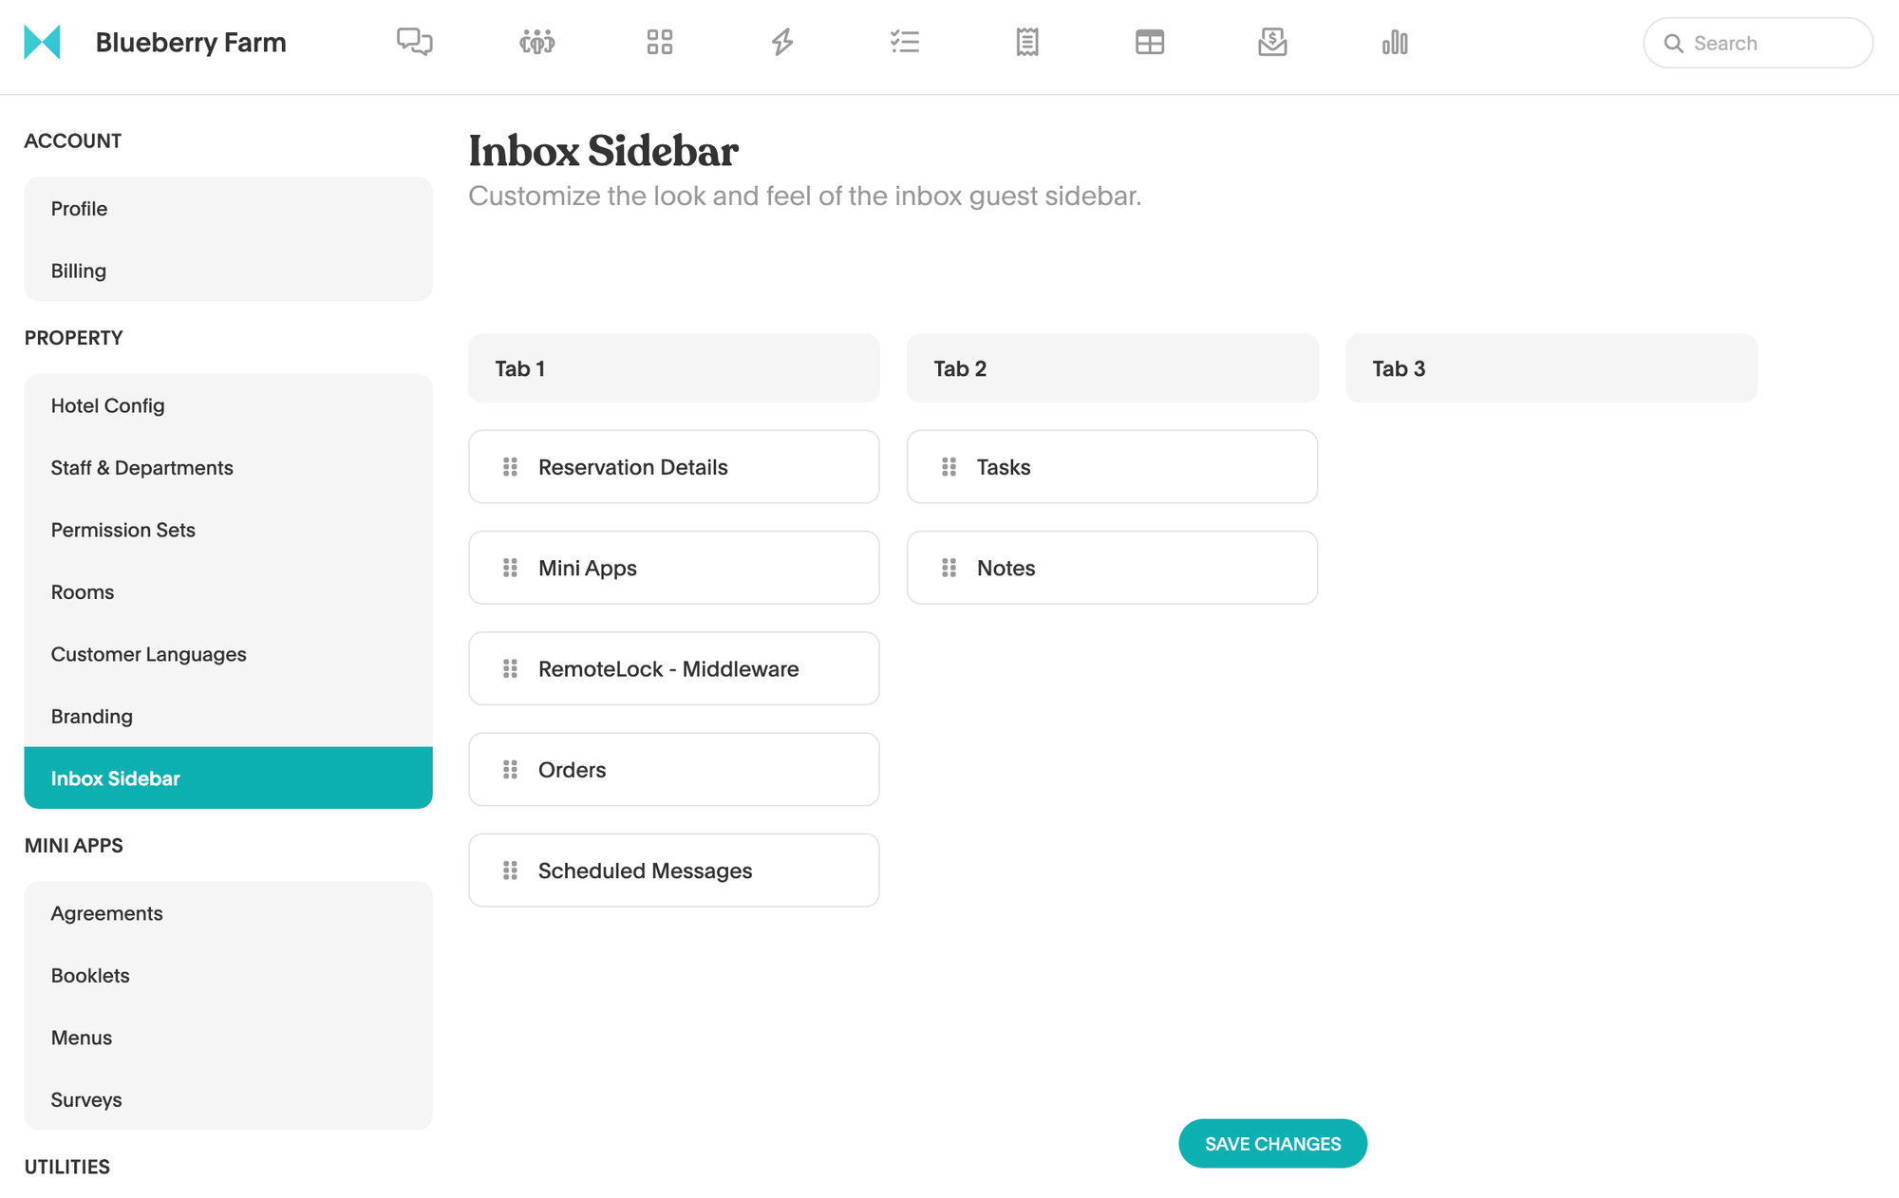Click Save Changes button

pyautogui.click(x=1272, y=1143)
